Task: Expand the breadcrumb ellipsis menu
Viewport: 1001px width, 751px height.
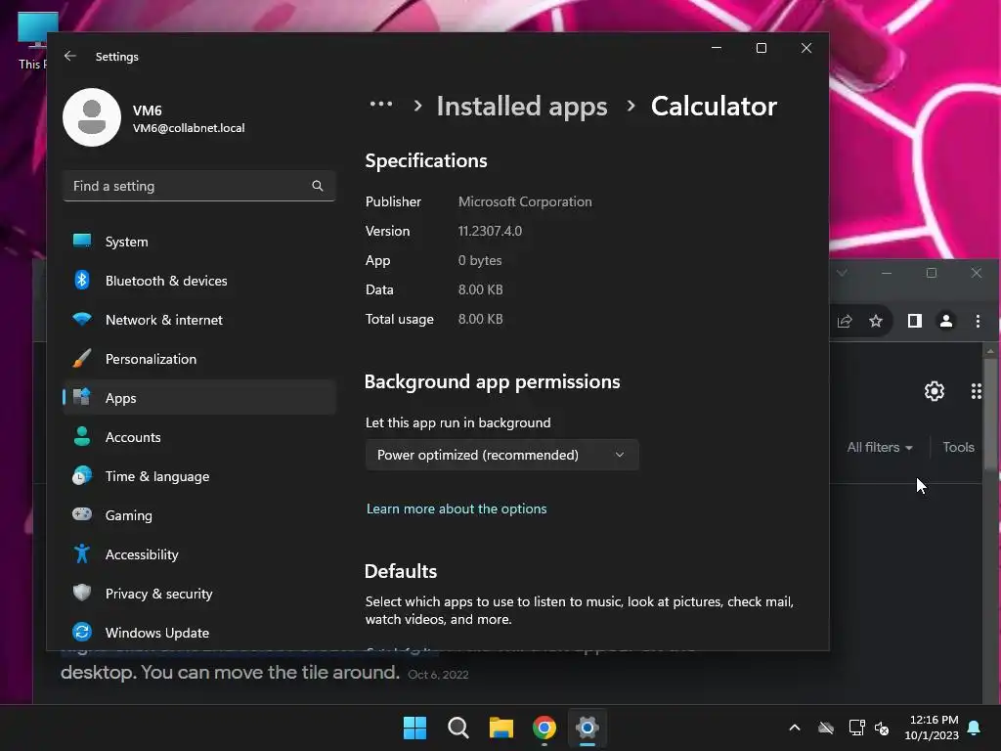Action: click(x=381, y=104)
